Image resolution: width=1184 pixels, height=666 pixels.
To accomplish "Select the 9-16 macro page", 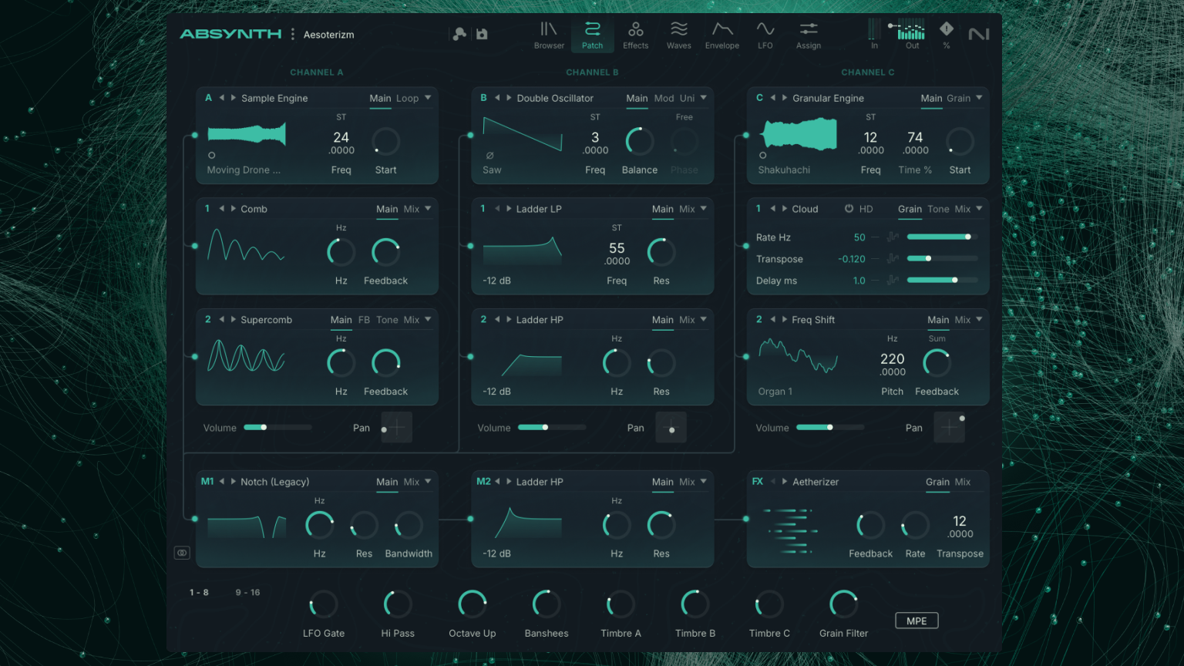I will point(247,592).
